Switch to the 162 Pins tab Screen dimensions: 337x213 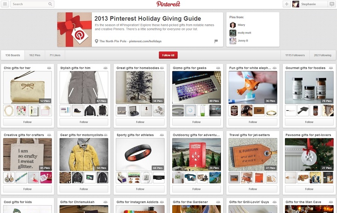click(35, 55)
